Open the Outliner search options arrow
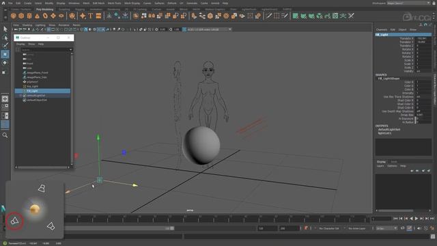This screenshot has height=246, width=437. [70, 50]
